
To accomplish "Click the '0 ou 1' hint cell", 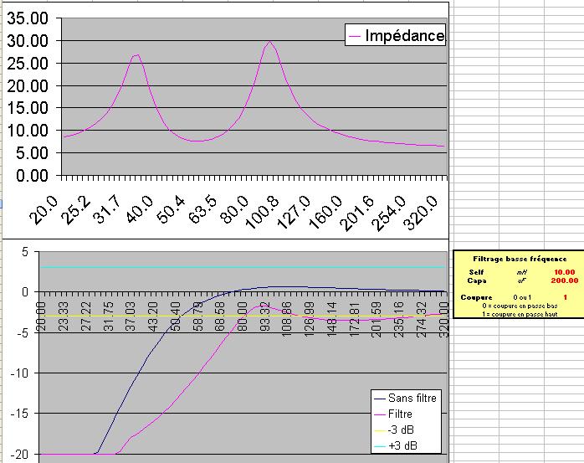I will coord(522,297).
